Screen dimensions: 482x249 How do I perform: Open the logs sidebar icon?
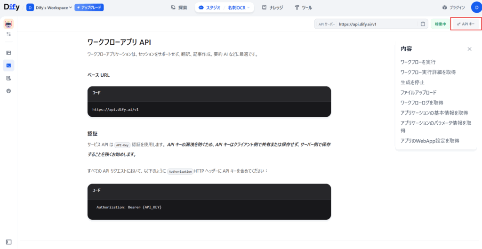tap(8, 79)
